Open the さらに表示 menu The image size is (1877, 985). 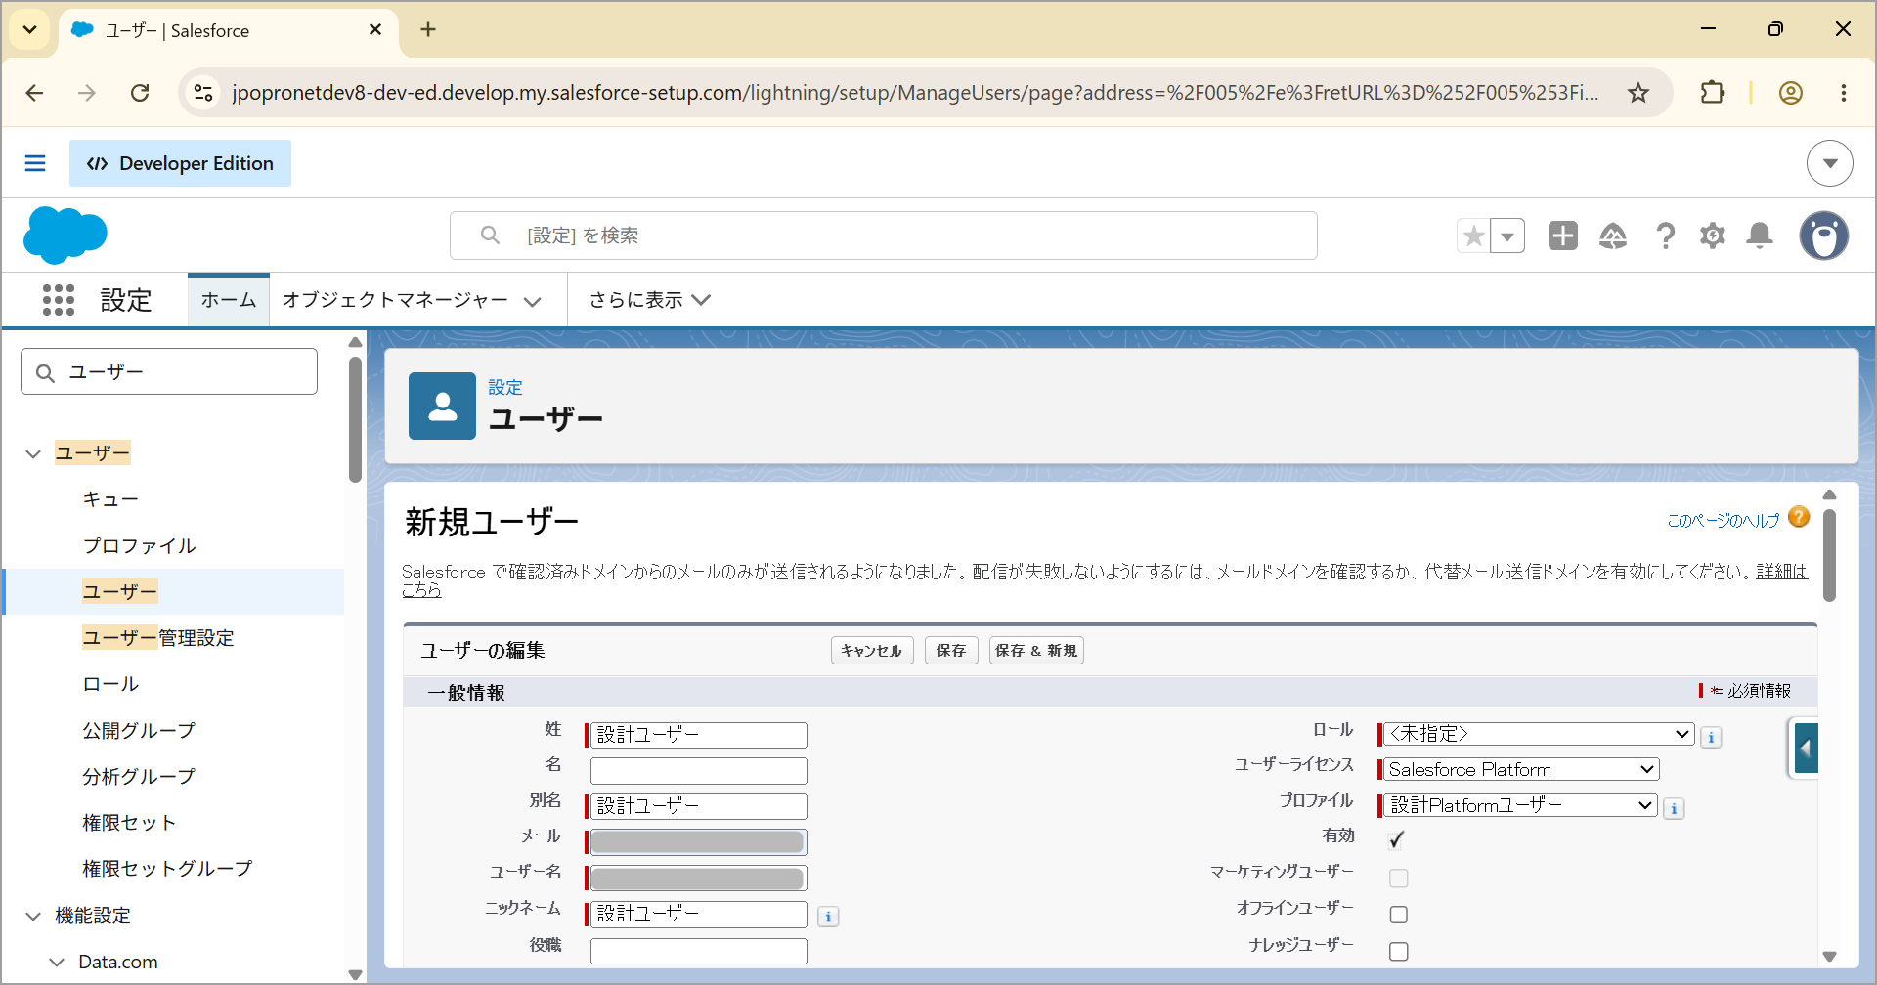point(649,300)
